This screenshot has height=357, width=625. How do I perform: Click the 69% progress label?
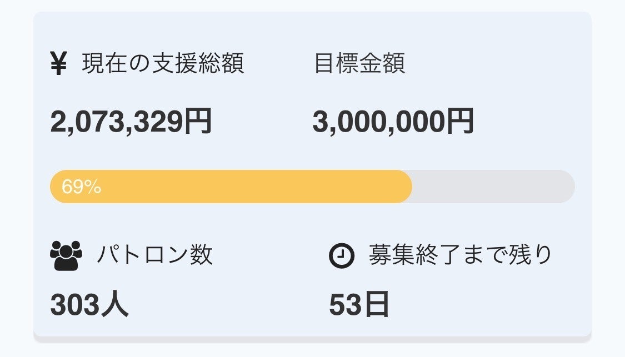81,187
